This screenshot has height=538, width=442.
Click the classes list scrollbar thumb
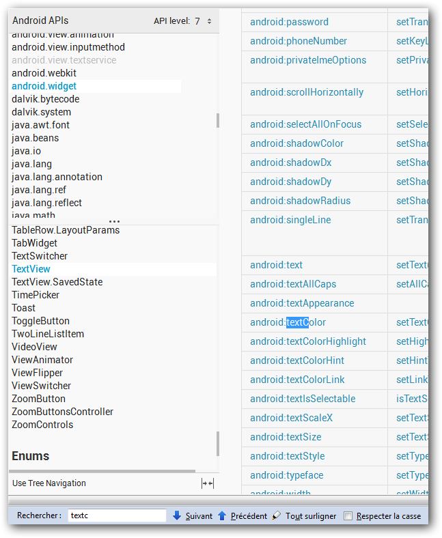click(x=218, y=443)
